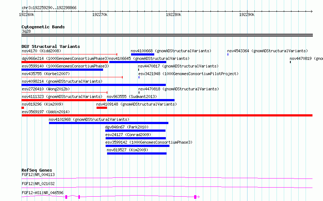Click the 192270k ruler tick label
Screen dimensions: 323x201
tap(100, 15)
